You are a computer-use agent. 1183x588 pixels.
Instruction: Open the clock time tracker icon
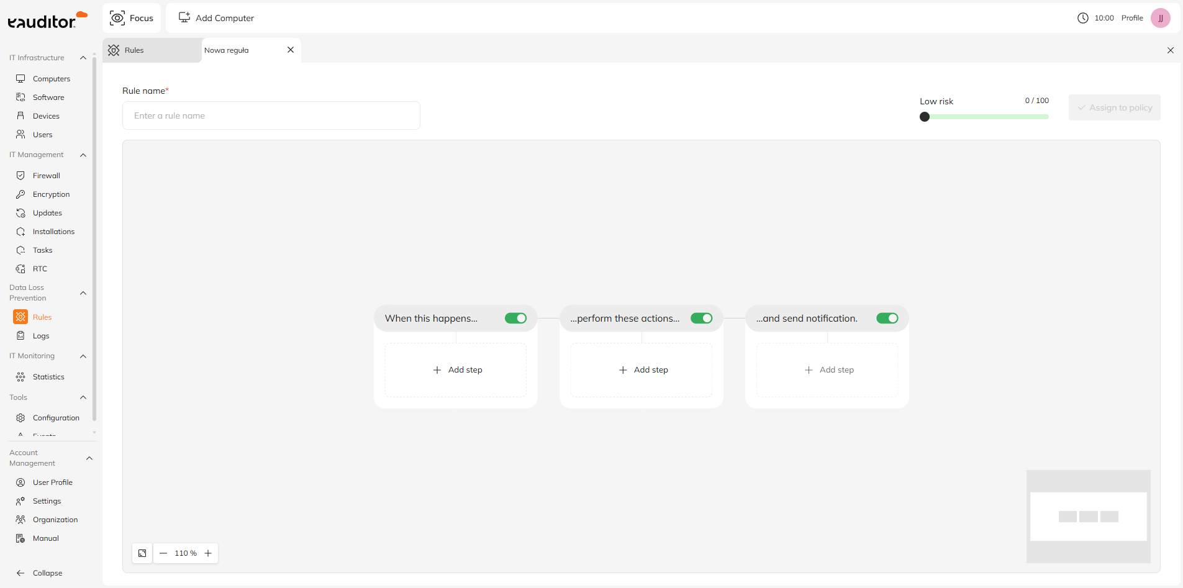[1082, 18]
